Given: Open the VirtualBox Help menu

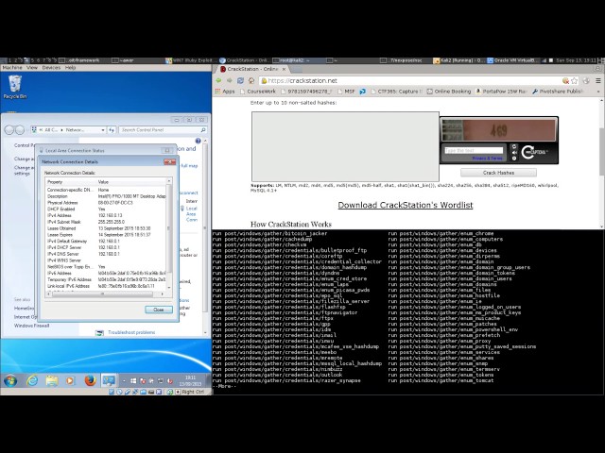Looking at the screenshot, I should pos(70,68).
